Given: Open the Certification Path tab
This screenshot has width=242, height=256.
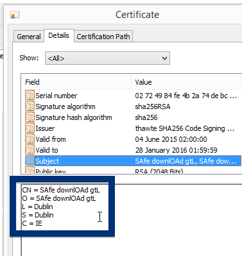Looking at the screenshot, I should (x=103, y=37).
